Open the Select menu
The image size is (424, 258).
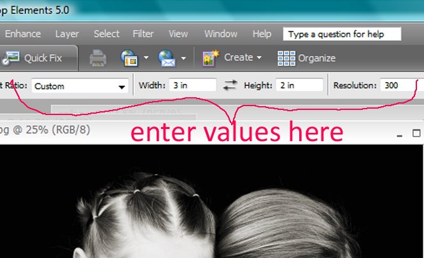click(x=106, y=34)
